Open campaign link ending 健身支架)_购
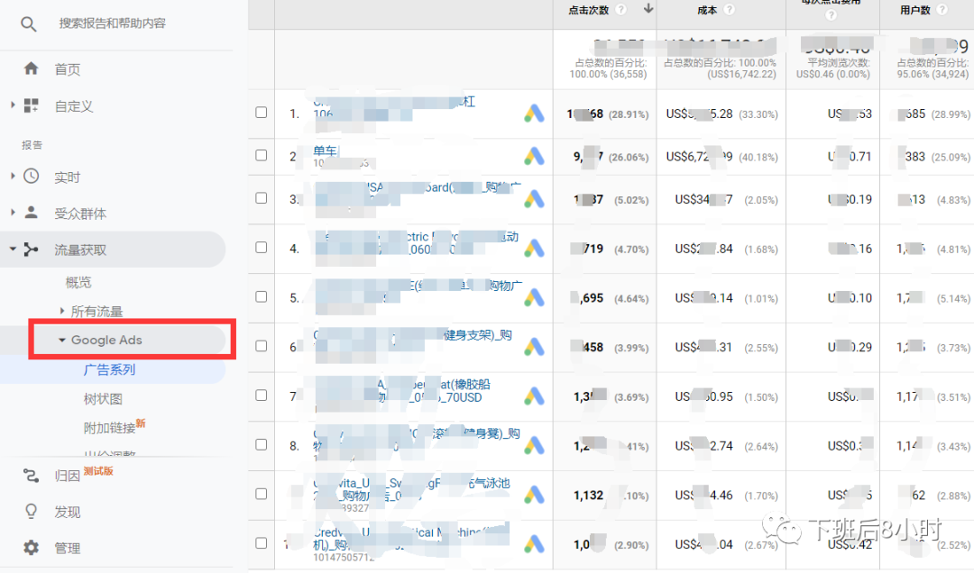The image size is (974, 573). (x=413, y=335)
